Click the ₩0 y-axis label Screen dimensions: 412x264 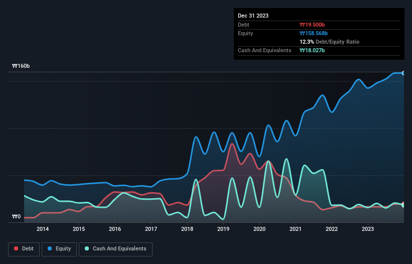pos(16,216)
